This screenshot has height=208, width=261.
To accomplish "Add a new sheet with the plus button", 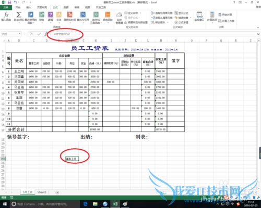I will (x=57, y=192).
